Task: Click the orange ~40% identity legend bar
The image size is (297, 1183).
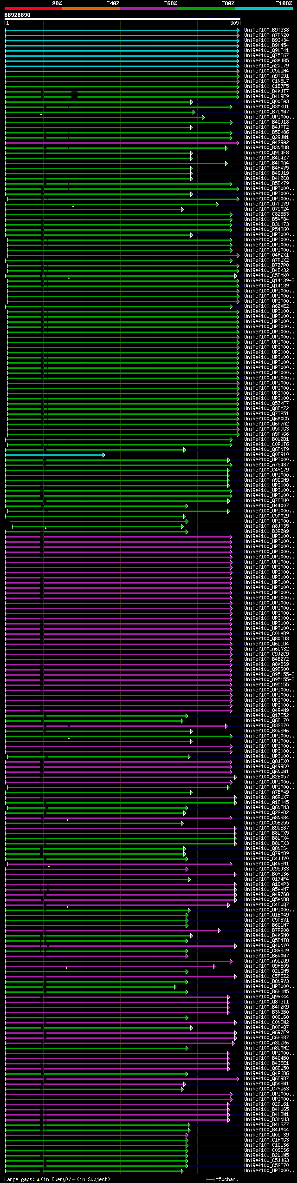Action: tap(91, 8)
